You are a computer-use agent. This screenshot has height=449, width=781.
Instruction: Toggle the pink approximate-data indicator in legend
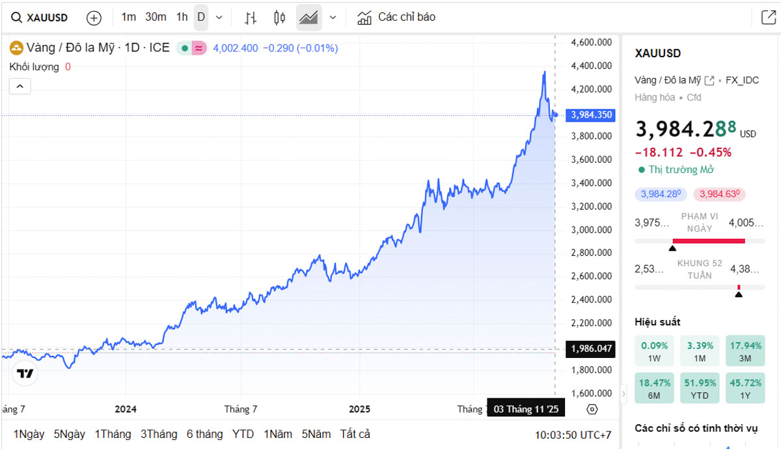199,48
